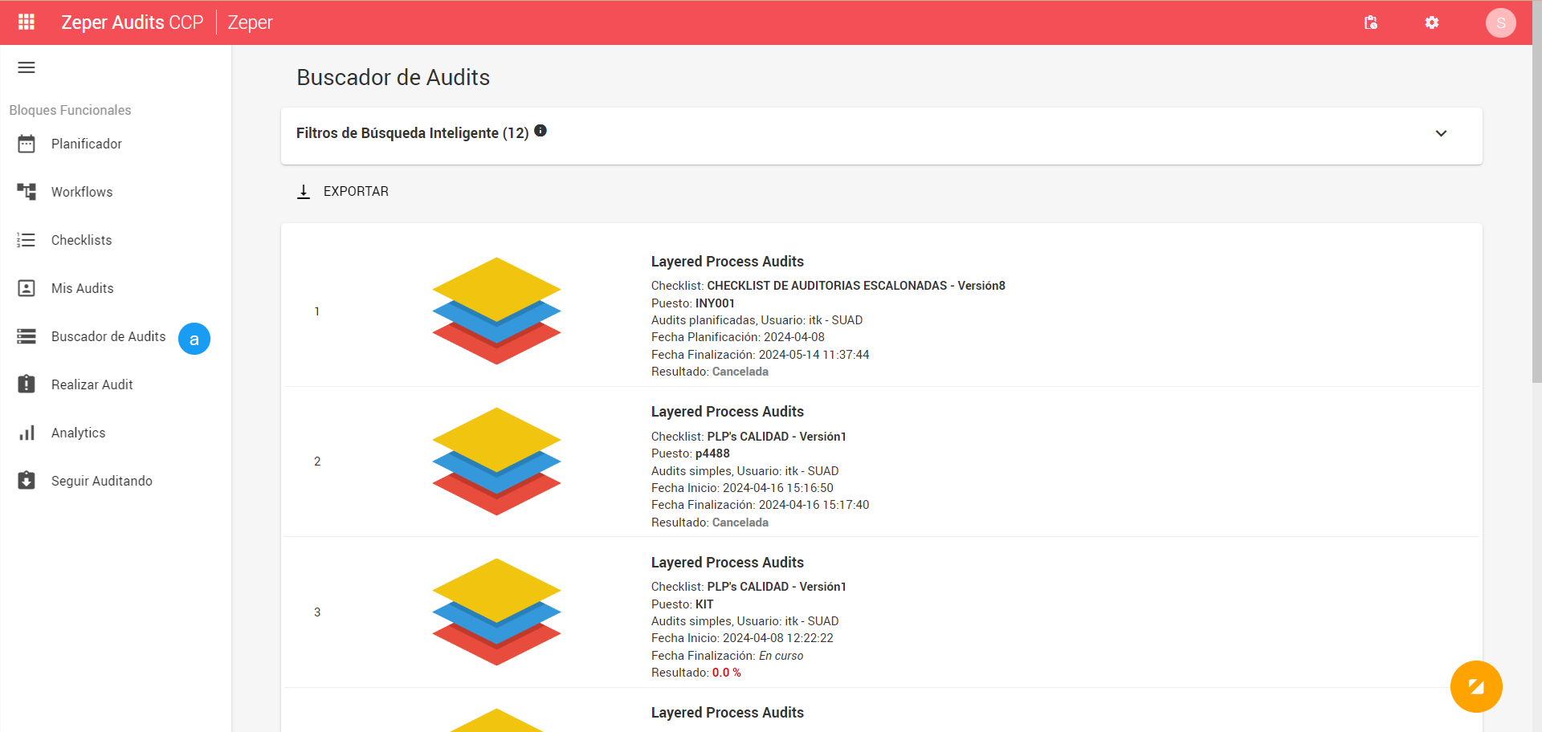Open Layered Process Audits title for KIT
Screen dimensions: 1542x732
728,563
